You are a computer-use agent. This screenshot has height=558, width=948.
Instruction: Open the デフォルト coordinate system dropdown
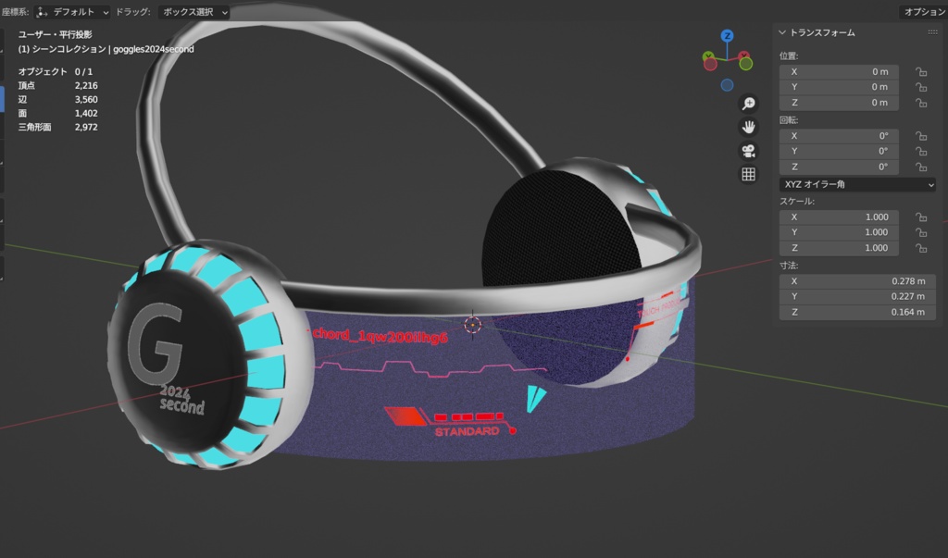(x=73, y=11)
